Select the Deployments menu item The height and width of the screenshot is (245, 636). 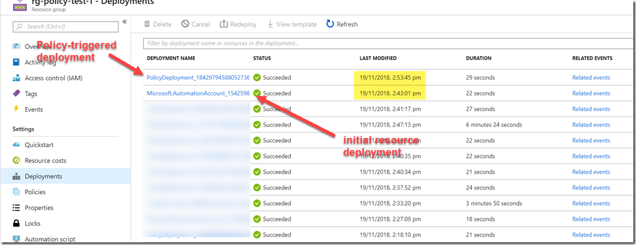coord(43,176)
